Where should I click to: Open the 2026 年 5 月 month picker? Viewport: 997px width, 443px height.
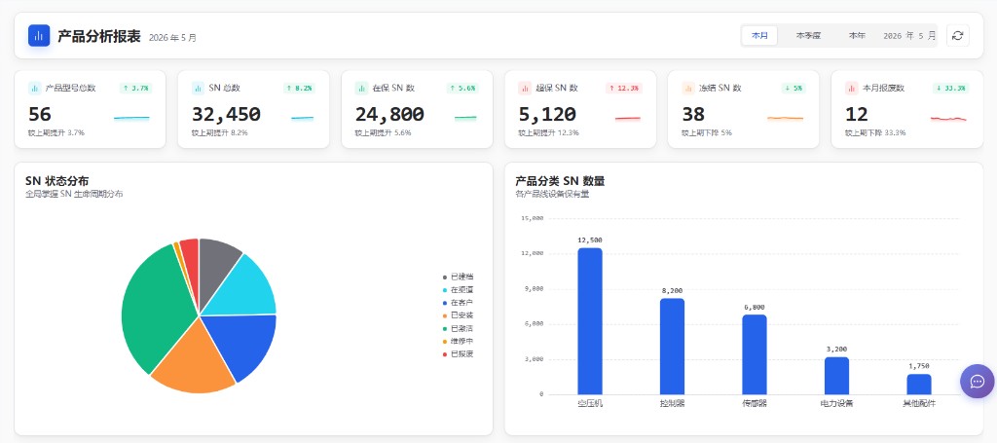[909, 36]
